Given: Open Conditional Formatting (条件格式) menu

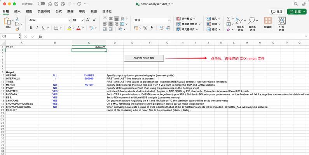Looking at the screenshot, I should click(186, 19).
